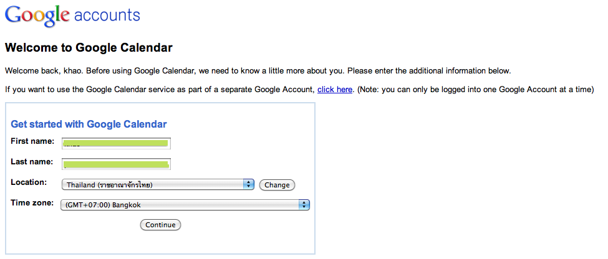Focus the Last name input field

point(117,164)
